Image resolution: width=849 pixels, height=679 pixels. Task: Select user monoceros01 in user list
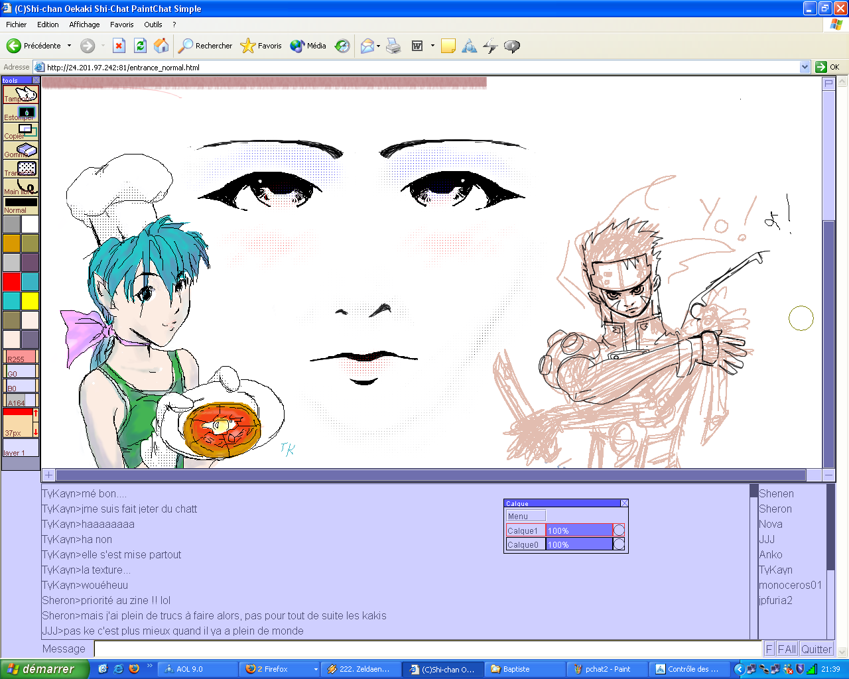click(x=790, y=585)
